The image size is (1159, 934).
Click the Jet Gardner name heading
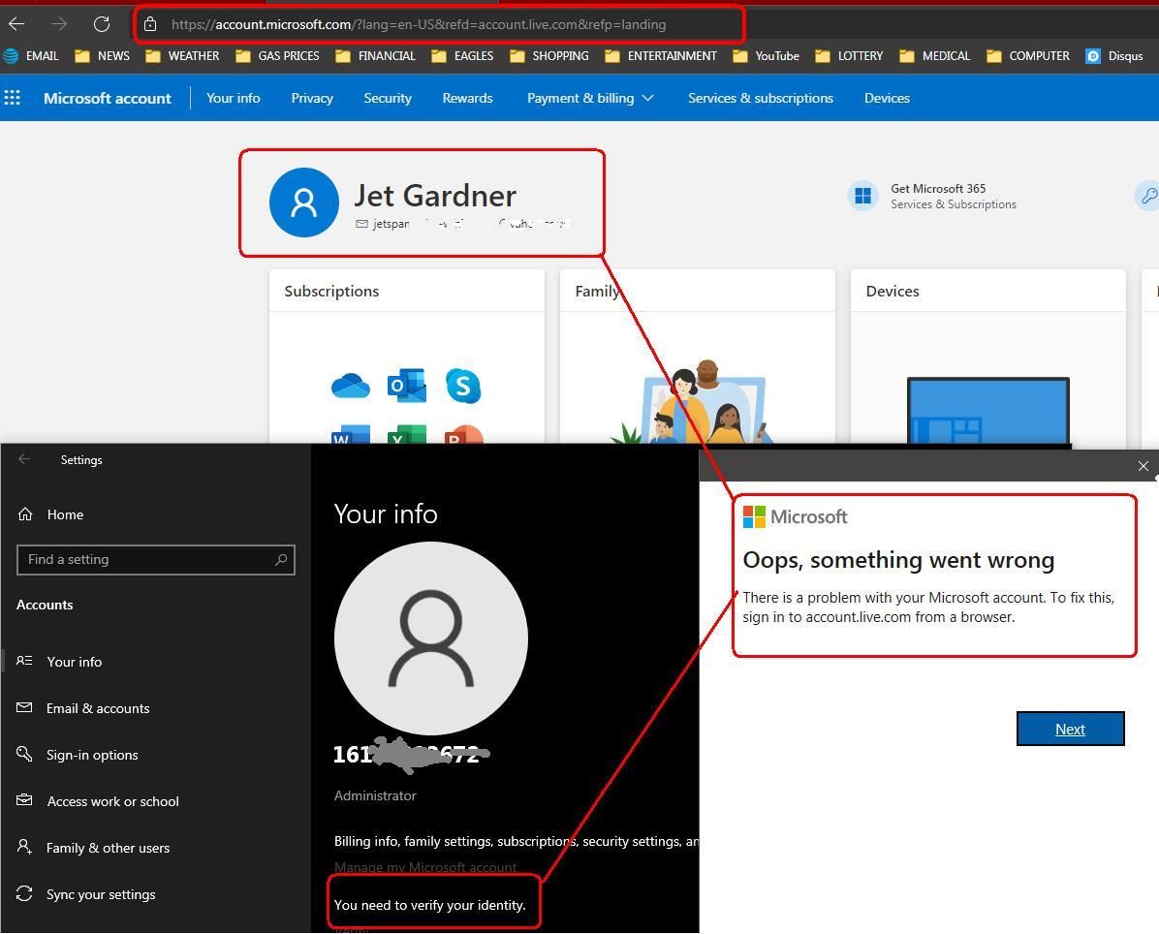click(x=434, y=196)
